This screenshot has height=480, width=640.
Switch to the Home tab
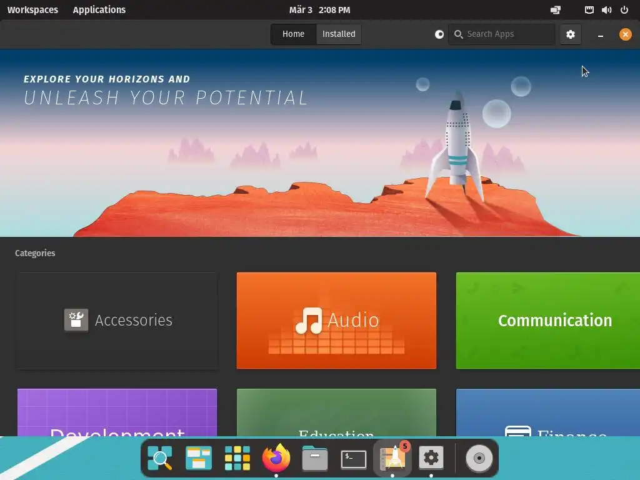293,34
